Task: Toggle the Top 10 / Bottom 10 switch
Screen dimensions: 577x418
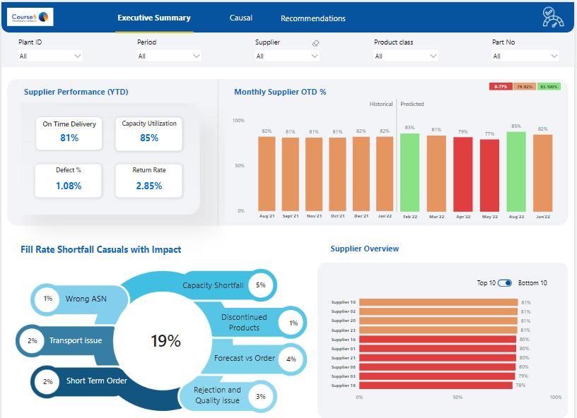Action: [504, 283]
